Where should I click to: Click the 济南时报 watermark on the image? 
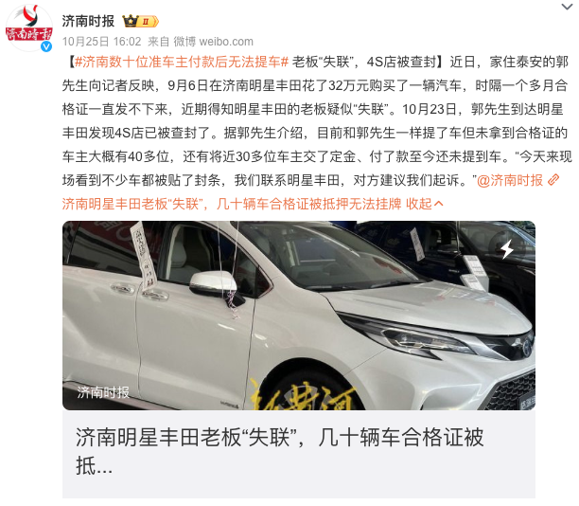103,392
